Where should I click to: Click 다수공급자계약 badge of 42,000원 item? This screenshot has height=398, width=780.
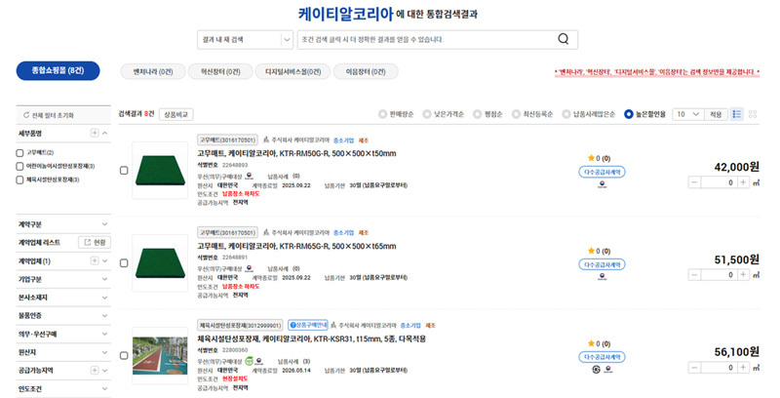602,172
